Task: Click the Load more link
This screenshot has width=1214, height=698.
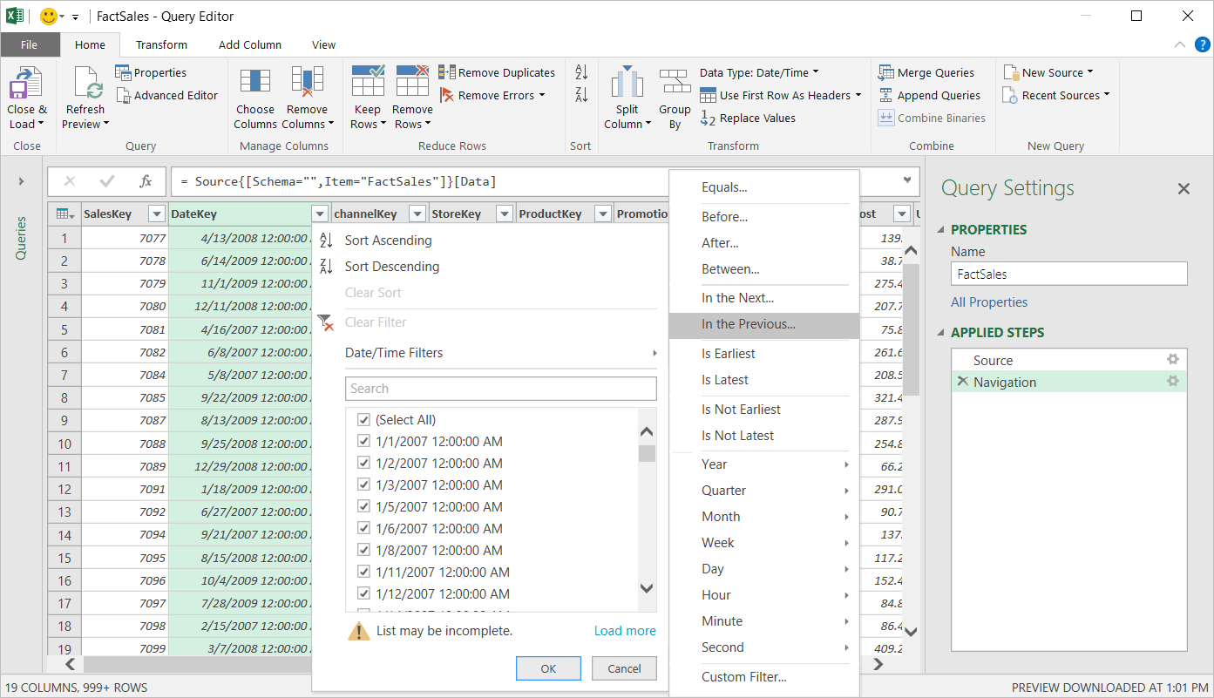Action: [x=625, y=631]
